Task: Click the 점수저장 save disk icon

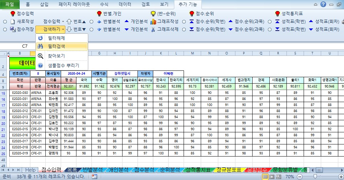Action: tap(13, 29)
